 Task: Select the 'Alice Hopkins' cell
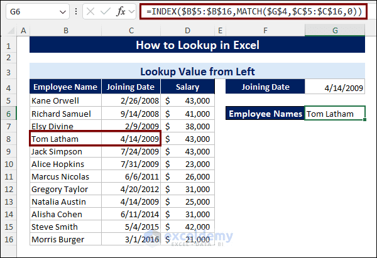(x=65, y=164)
